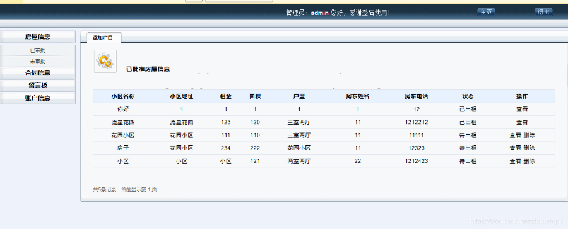Open the 主页 home button
Viewport: 568px width, 229px height.
click(486, 13)
